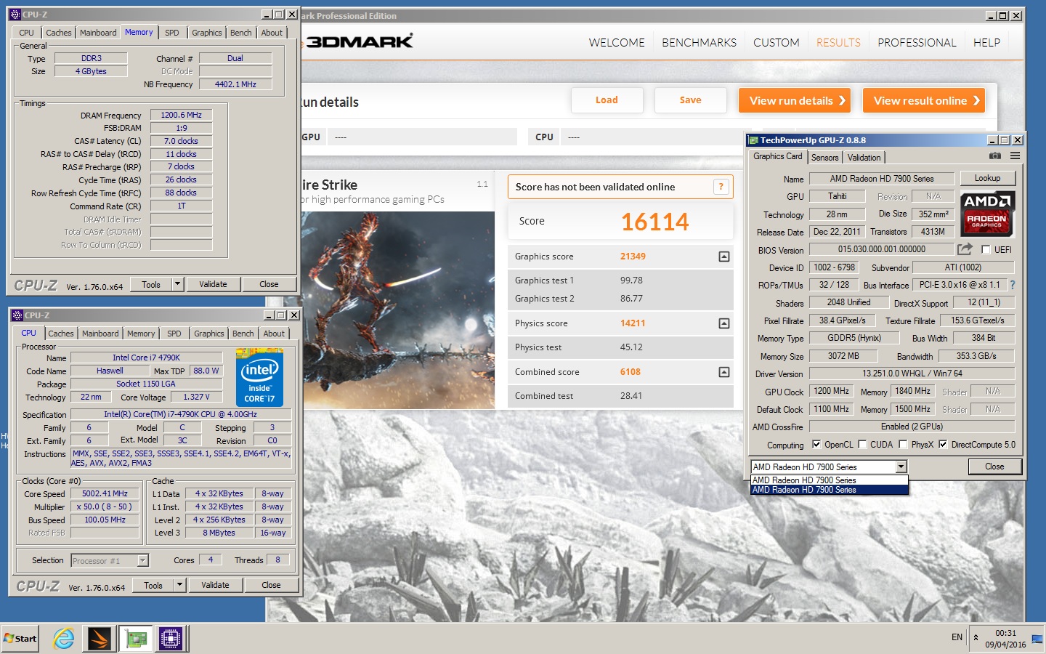Open the GPU selection dropdown arrow in GPU-Z
1046x654 pixels.
point(901,467)
